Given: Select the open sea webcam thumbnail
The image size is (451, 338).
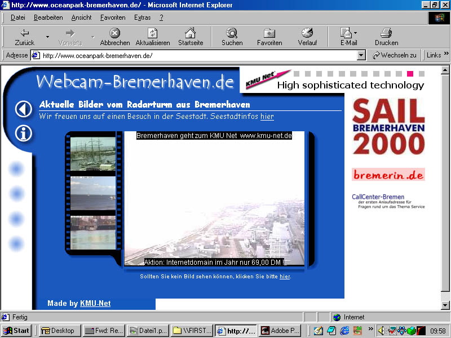Looking at the screenshot, I should tap(93, 193).
